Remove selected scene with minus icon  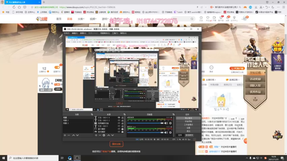(69, 135)
